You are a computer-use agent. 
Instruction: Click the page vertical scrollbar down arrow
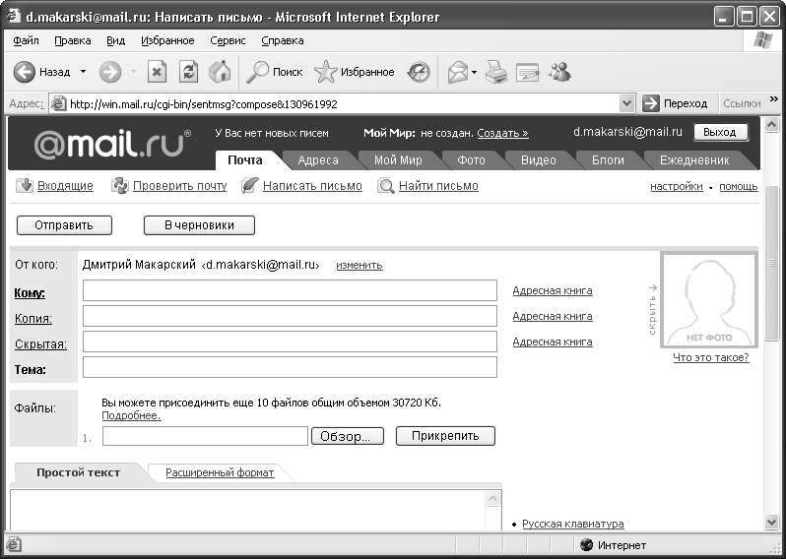point(772,522)
